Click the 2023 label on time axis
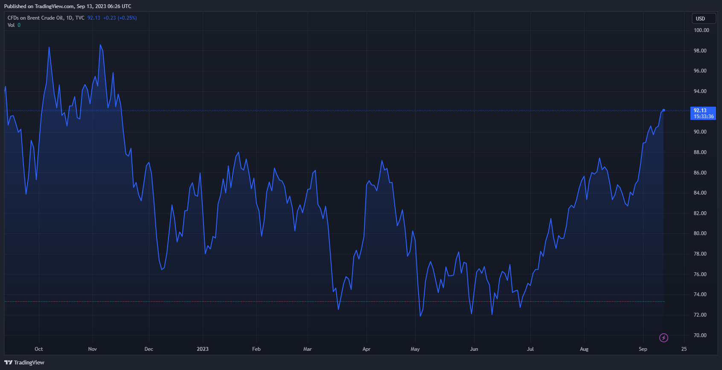The width and height of the screenshot is (722, 370). [203, 349]
